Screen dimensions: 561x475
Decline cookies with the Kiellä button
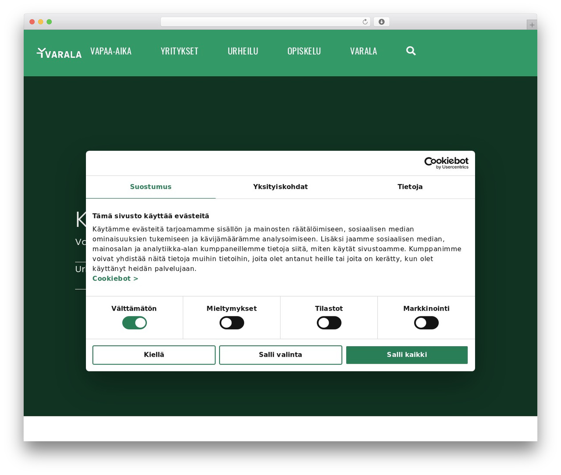tap(154, 355)
